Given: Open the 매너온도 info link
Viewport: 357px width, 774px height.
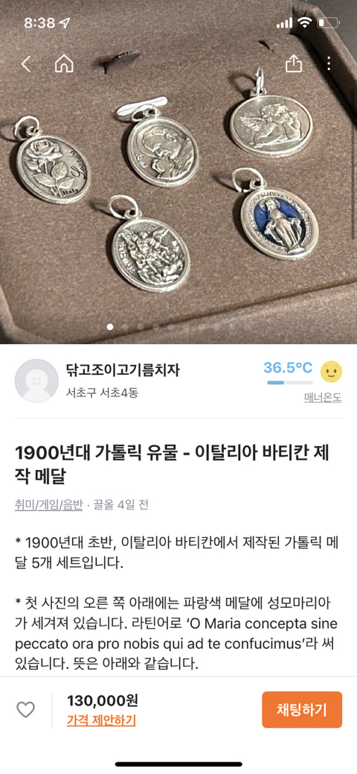Looking at the screenshot, I should [323, 398].
